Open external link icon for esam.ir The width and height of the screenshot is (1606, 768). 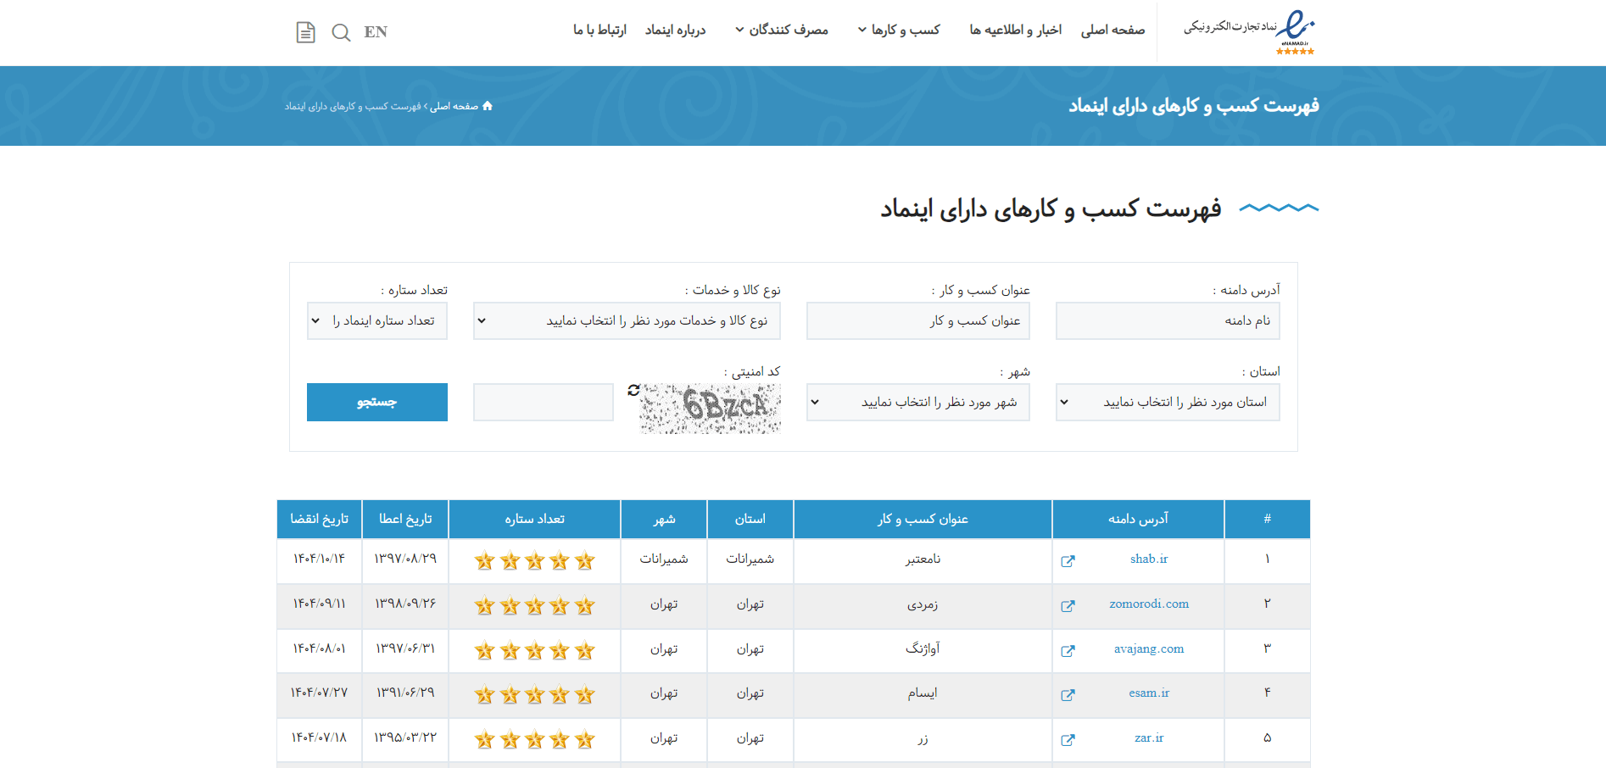(1068, 695)
